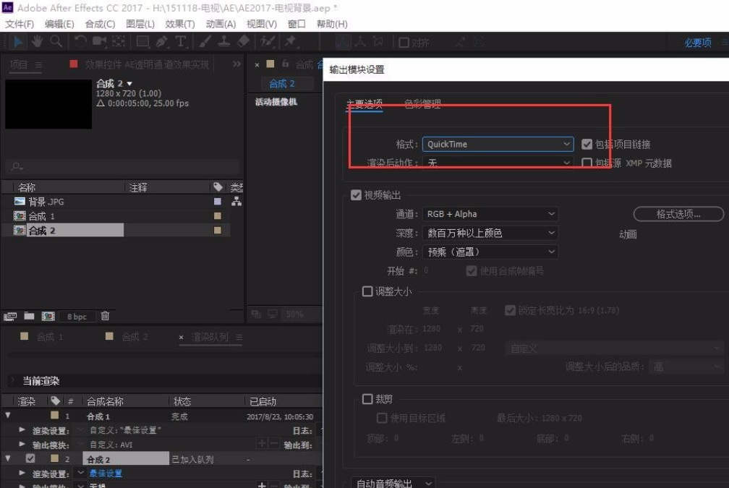The image size is (729, 488).
Task: Enable 包括源 XMP 元数据 checkbox
Action: (x=587, y=163)
